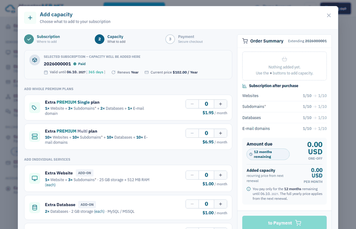Click the package icon of selected subscription

pos(34,60)
